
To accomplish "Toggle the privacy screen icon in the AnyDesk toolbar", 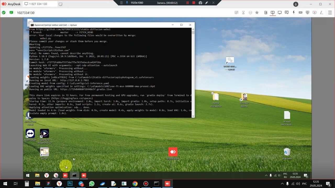I will (x=236, y=13).
